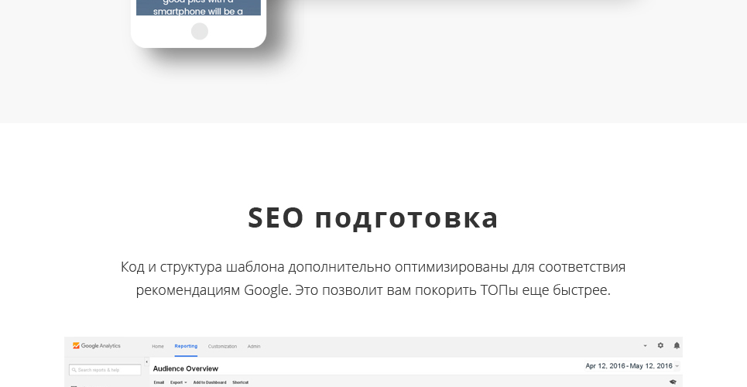Screen dimensions: 747x387
Task: Click the Search reports & help field
Action: pyautogui.click(x=105, y=370)
